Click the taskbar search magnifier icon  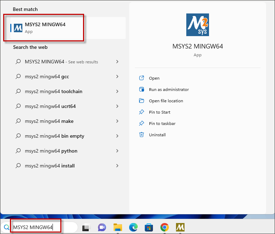click(7, 227)
